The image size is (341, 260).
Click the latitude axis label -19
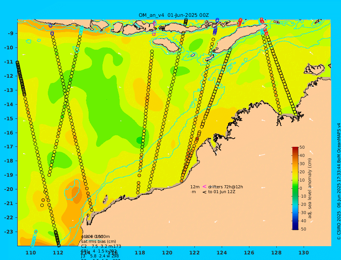pos(9,175)
